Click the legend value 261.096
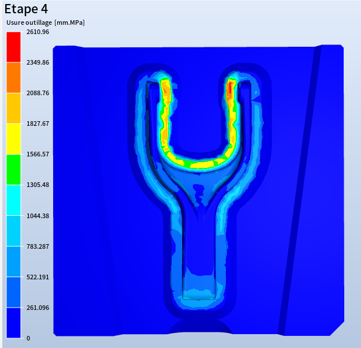 pos(38,308)
